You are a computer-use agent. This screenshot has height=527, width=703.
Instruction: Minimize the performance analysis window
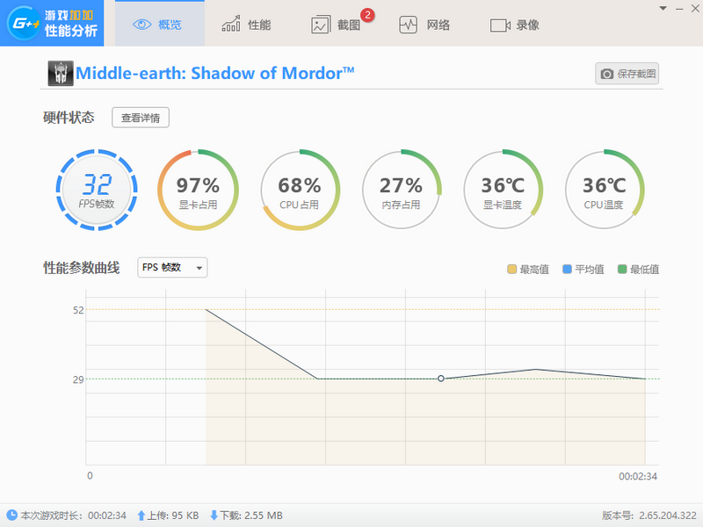(679, 9)
